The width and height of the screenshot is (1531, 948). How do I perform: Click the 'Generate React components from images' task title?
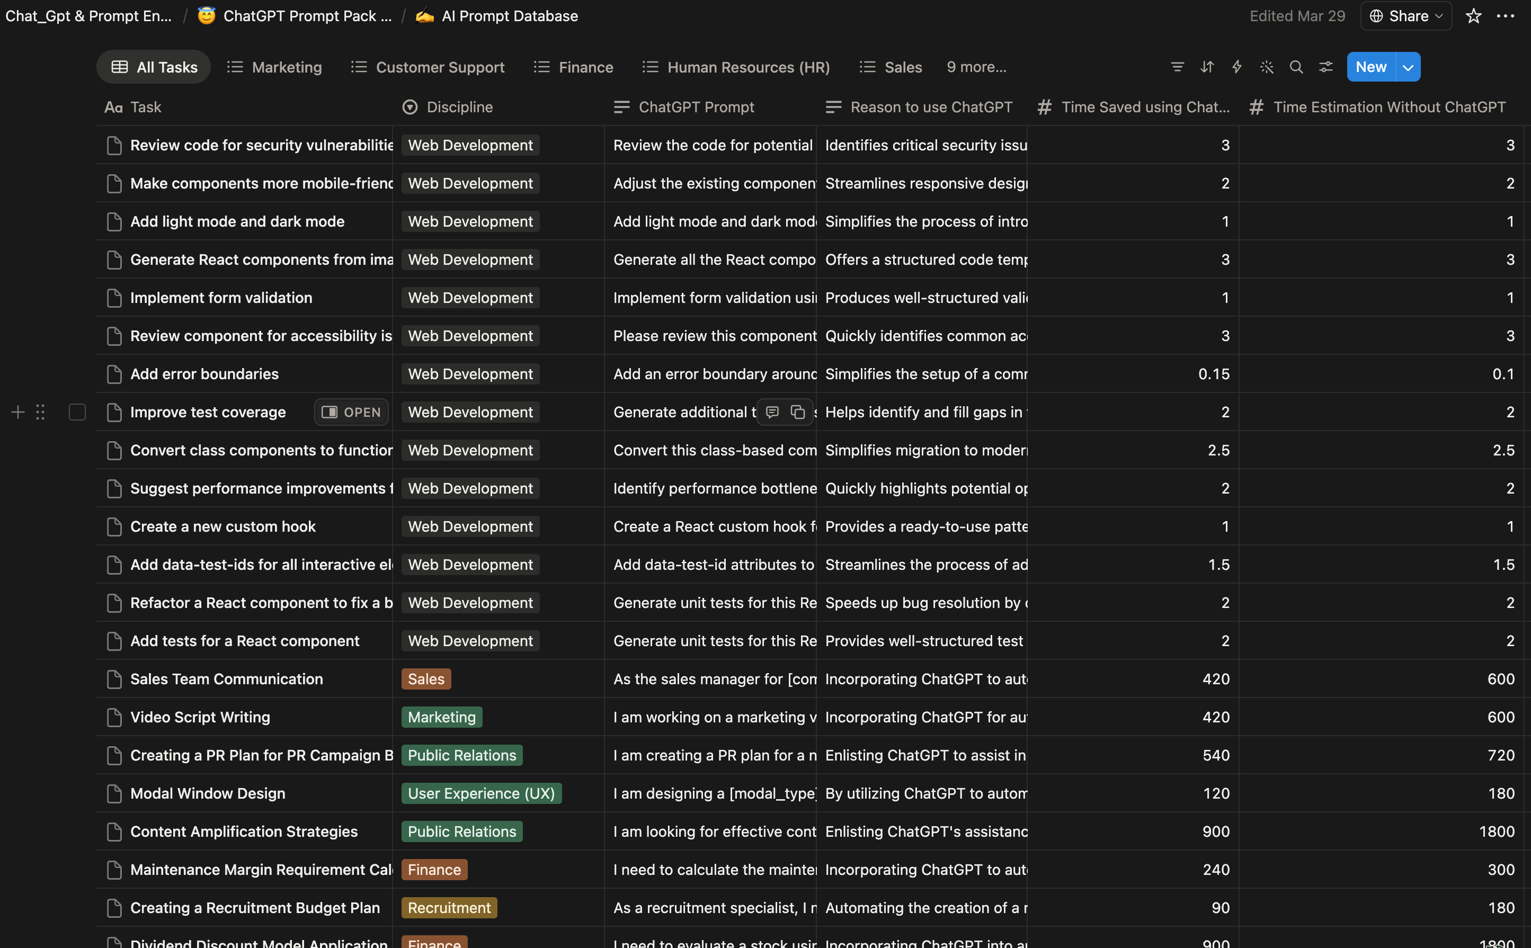click(x=262, y=260)
